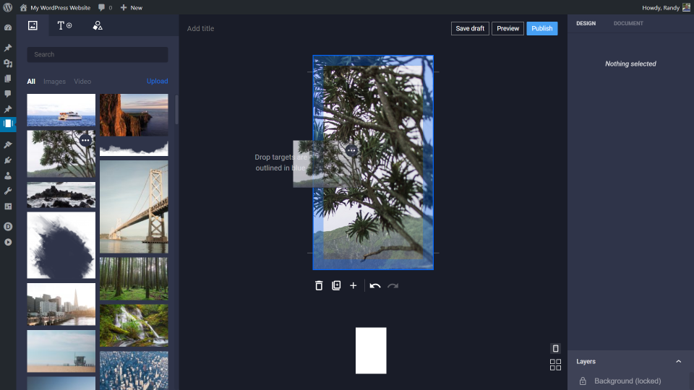
Task: Select the white clouds strip thumbnail
Action: point(134,148)
